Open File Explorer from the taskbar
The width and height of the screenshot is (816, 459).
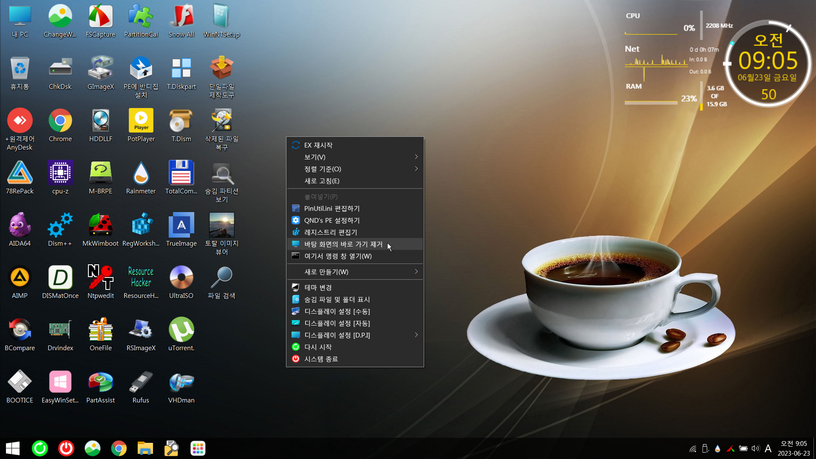coord(145,448)
